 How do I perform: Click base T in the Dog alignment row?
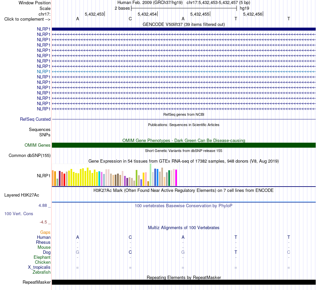(x=236, y=252)
